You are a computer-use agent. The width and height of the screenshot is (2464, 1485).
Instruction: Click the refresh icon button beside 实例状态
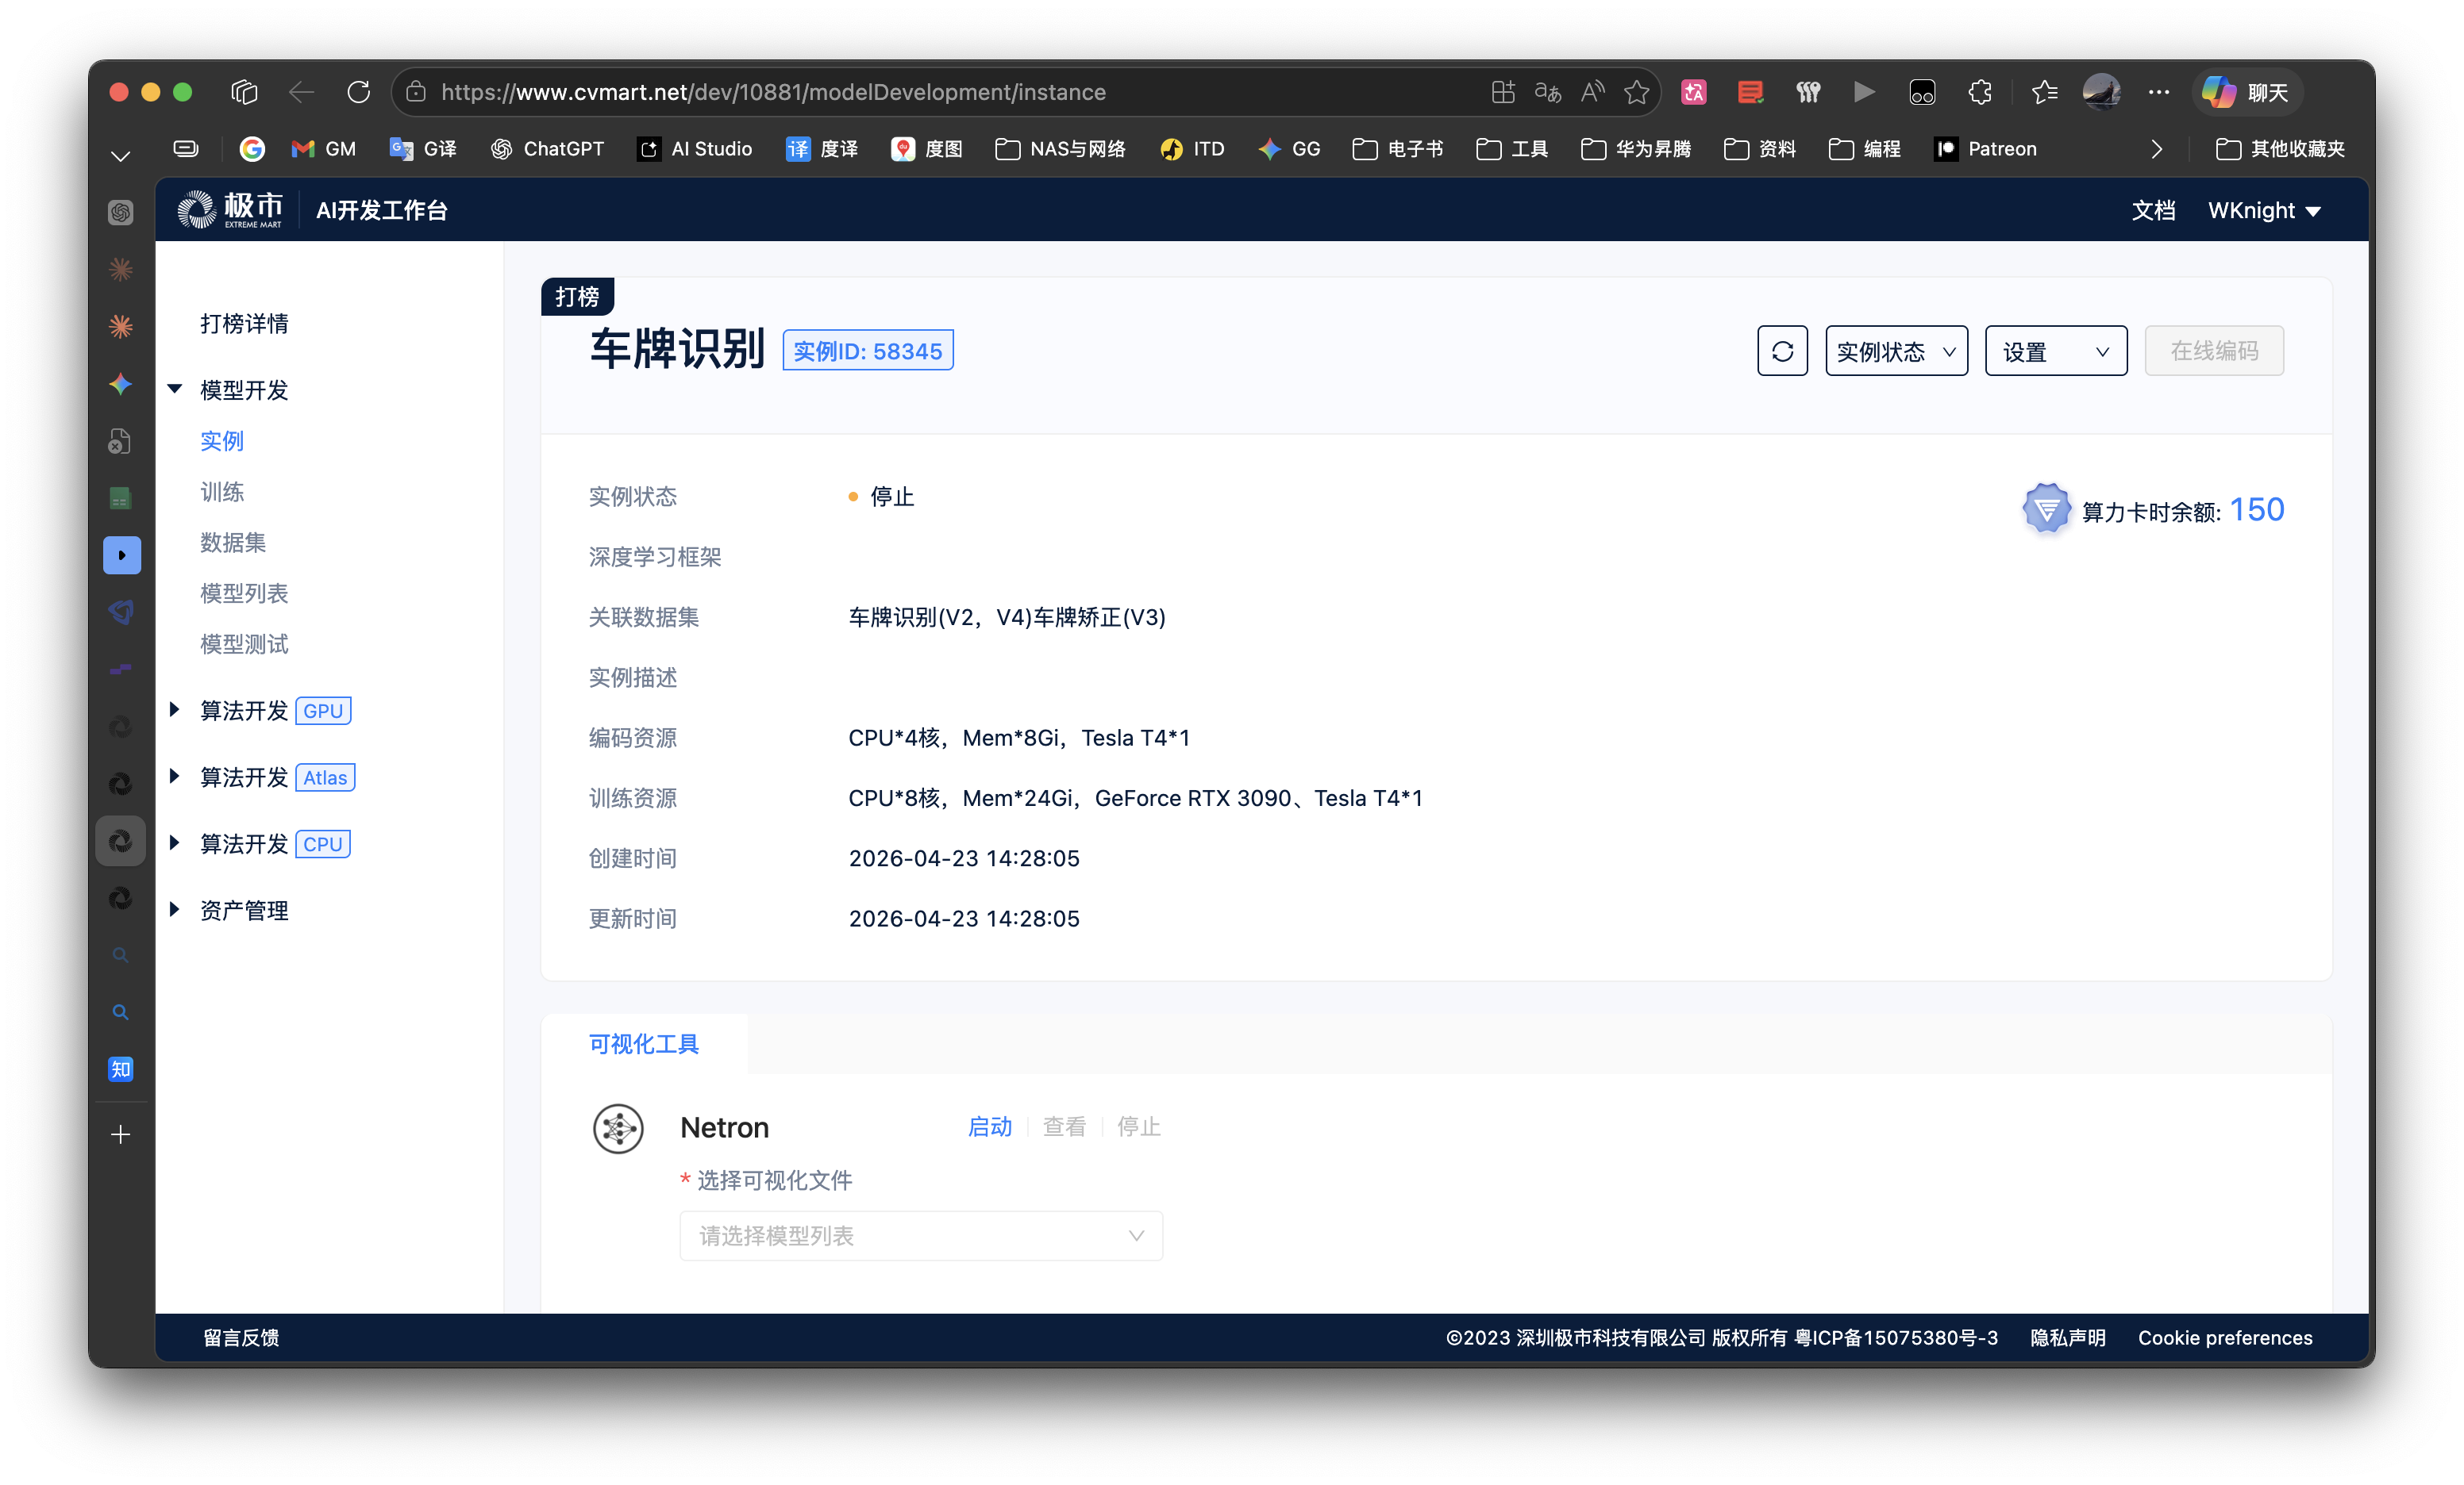(x=1782, y=351)
